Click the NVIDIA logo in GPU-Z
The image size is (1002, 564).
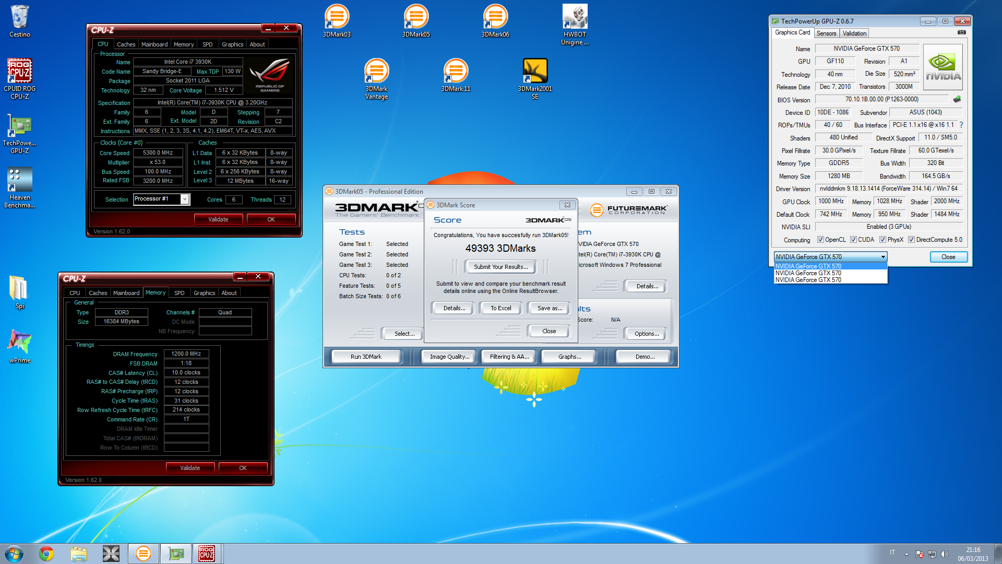click(943, 67)
